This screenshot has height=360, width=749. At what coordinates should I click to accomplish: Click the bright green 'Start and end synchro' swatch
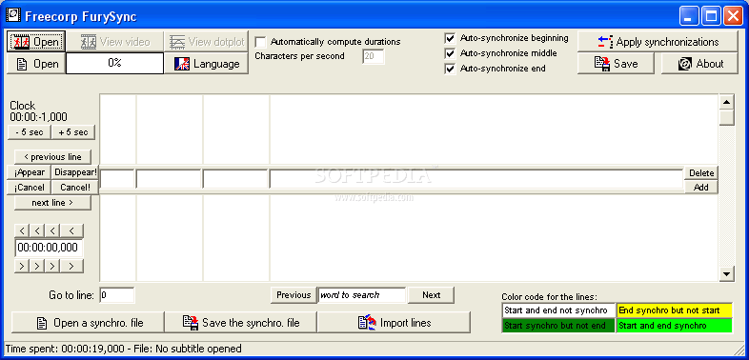674,325
